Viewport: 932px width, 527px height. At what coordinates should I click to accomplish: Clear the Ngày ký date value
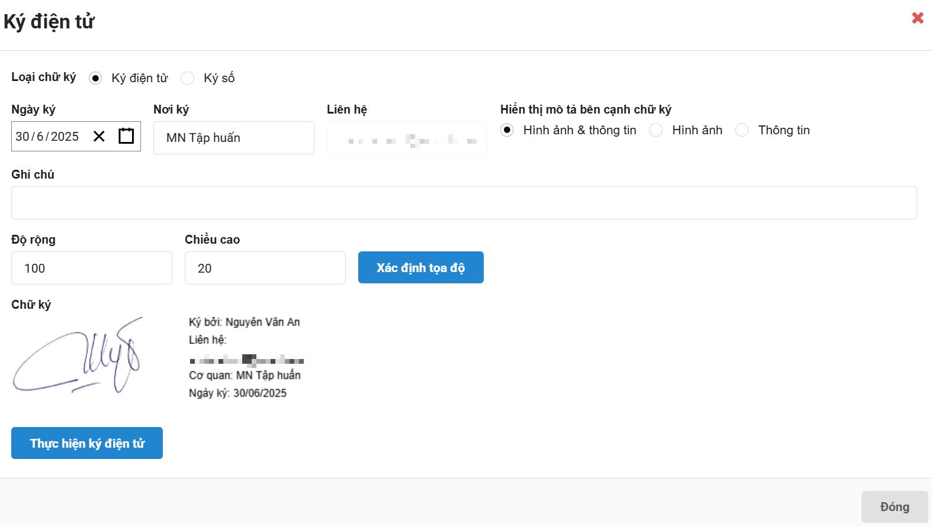coord(99,137)
